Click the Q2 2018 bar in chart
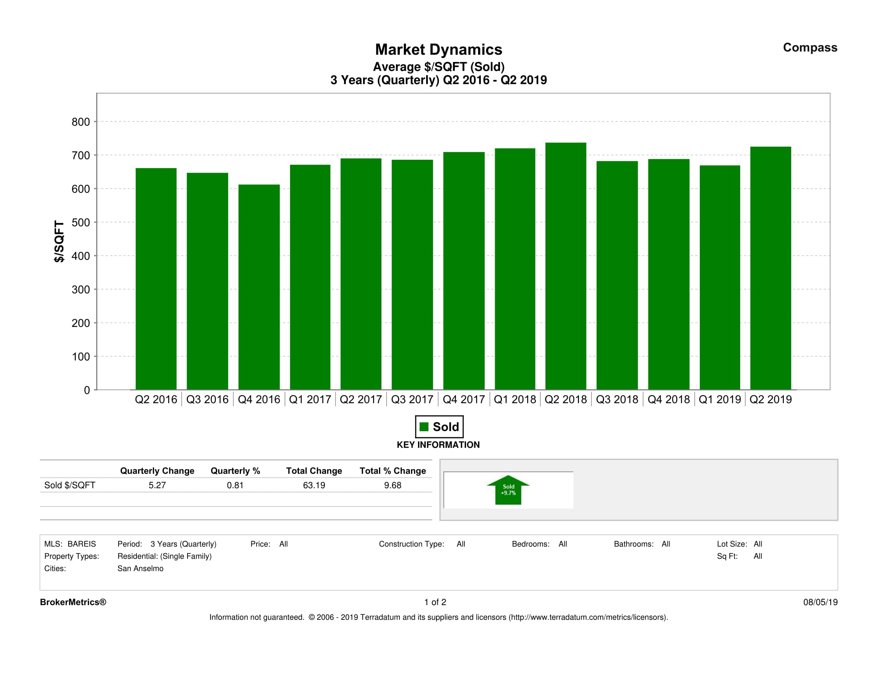 [x=565, y=266]
